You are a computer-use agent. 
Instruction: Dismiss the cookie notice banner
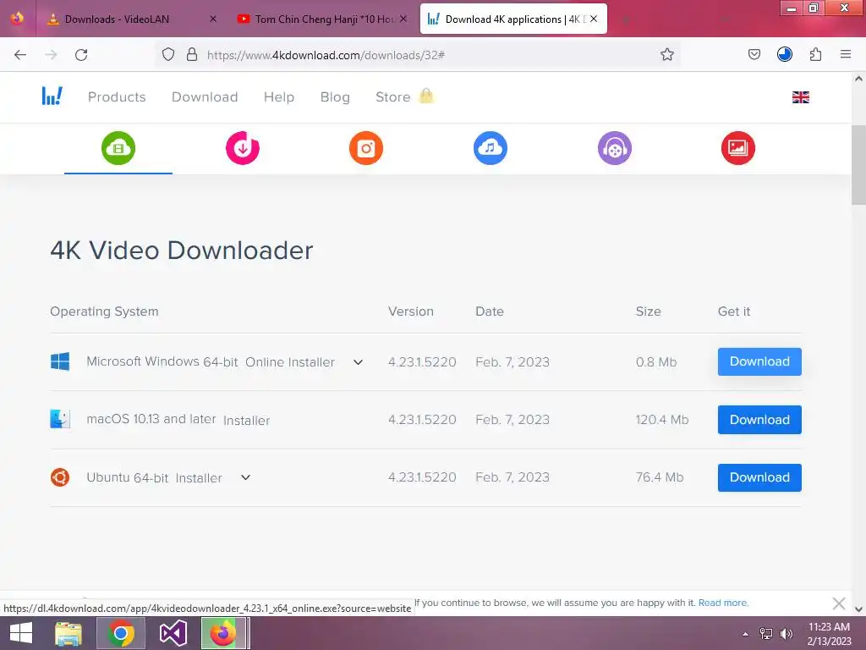838,603
